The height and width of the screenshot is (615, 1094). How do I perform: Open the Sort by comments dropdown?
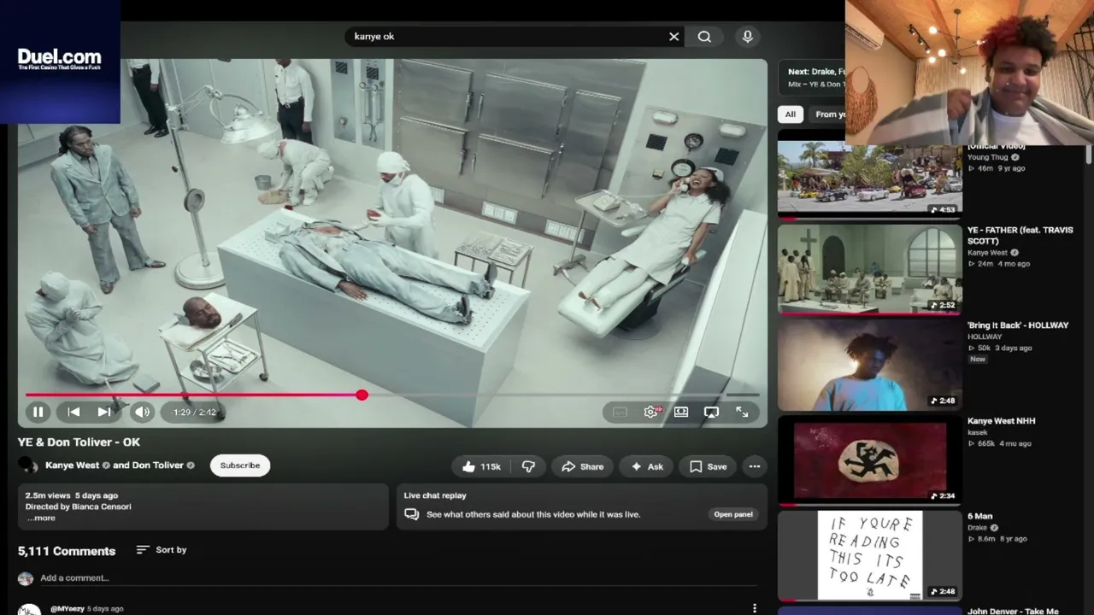tap(162, 550)
